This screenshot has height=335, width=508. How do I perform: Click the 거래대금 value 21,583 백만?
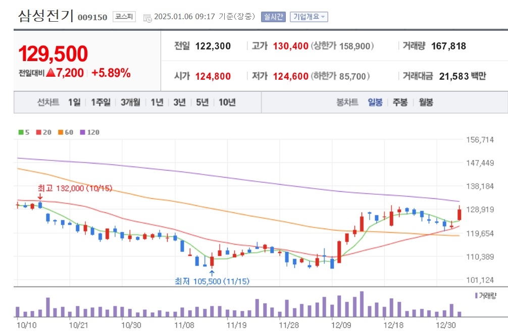[463, 76]
